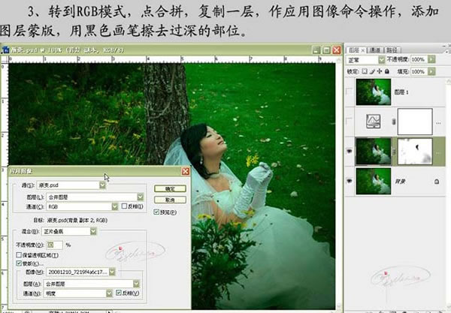Click the link icon on the selected layer
451x313 pixels.
394,152
